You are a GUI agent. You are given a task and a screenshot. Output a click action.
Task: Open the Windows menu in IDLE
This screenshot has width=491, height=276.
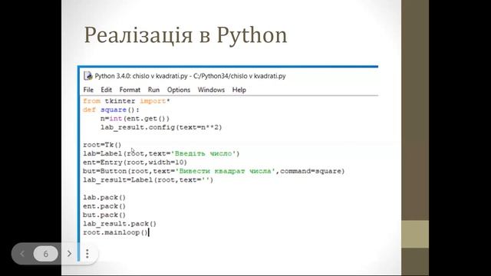(x=211, y=90)
